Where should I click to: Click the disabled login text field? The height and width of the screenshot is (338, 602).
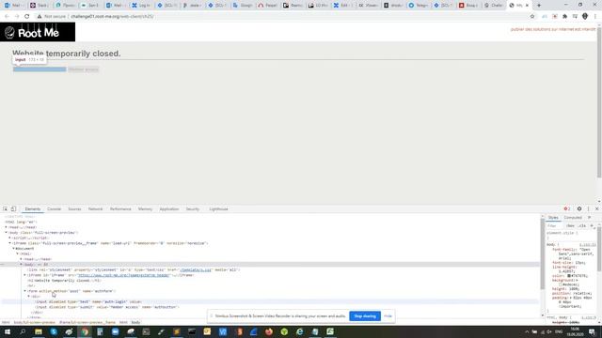(40, 69)
